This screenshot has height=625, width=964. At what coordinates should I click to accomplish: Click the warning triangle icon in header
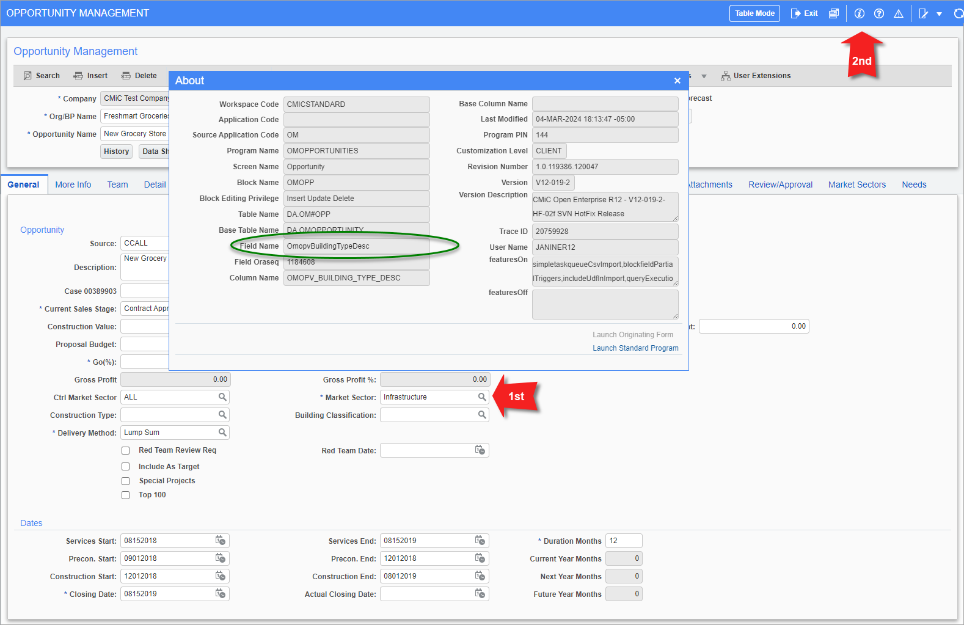(x=899, y=13)
